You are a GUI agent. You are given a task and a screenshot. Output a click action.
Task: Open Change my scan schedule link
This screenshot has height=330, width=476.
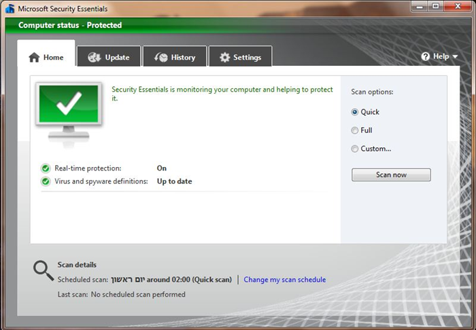pyautogui.click(x=285, y=279)
